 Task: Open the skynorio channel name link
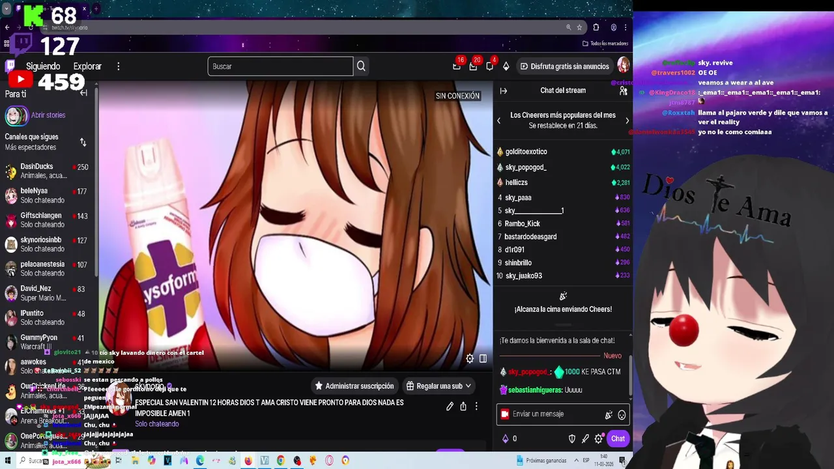[x=149, y=386]
